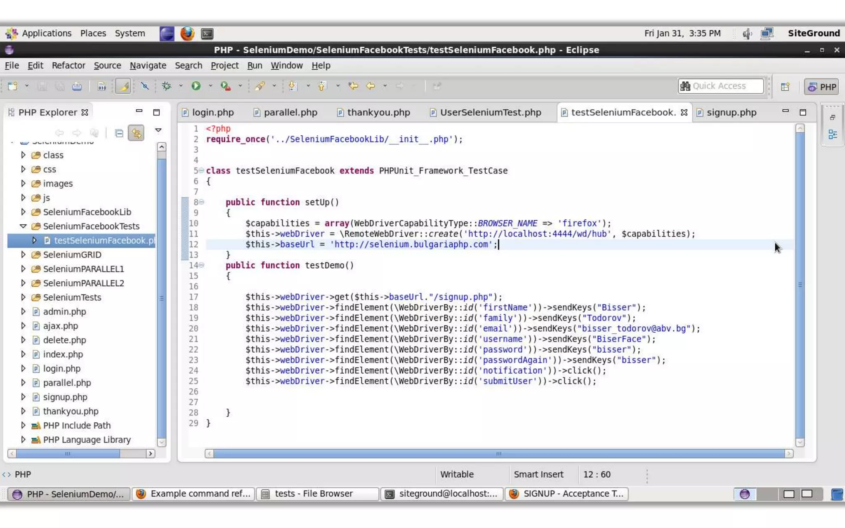Toggle Mark Occurrences highlighter button
The width and height of the screenshot is (845, 528).
point(123,86)
